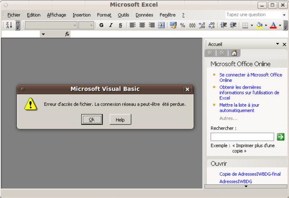Image resolution: width=289 pixels, height=198 pixels.
Task: Open font color dropdown arrow
Action: [x=280, y=25]
